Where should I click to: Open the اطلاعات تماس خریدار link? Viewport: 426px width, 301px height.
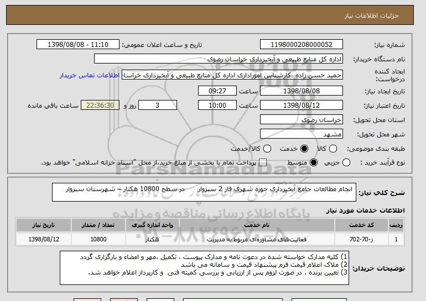90,75
